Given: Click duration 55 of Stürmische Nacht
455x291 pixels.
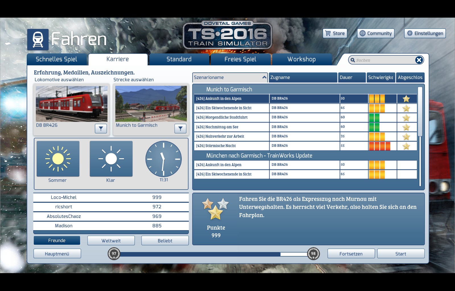Looking at the screenshot, I should pos(343,146).
